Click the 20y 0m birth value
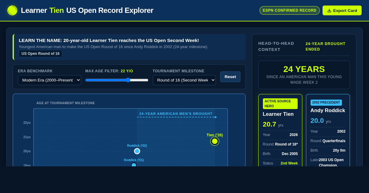369x193 pixels. tap(339, 150)
